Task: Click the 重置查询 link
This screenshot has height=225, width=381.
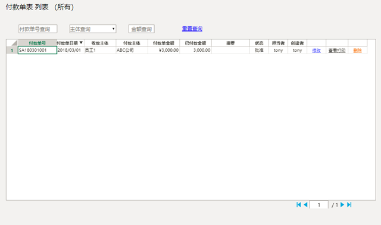Action: click(192, 29)
